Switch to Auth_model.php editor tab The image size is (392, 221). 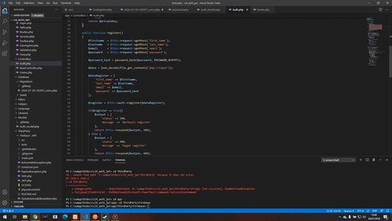point(210,10)
